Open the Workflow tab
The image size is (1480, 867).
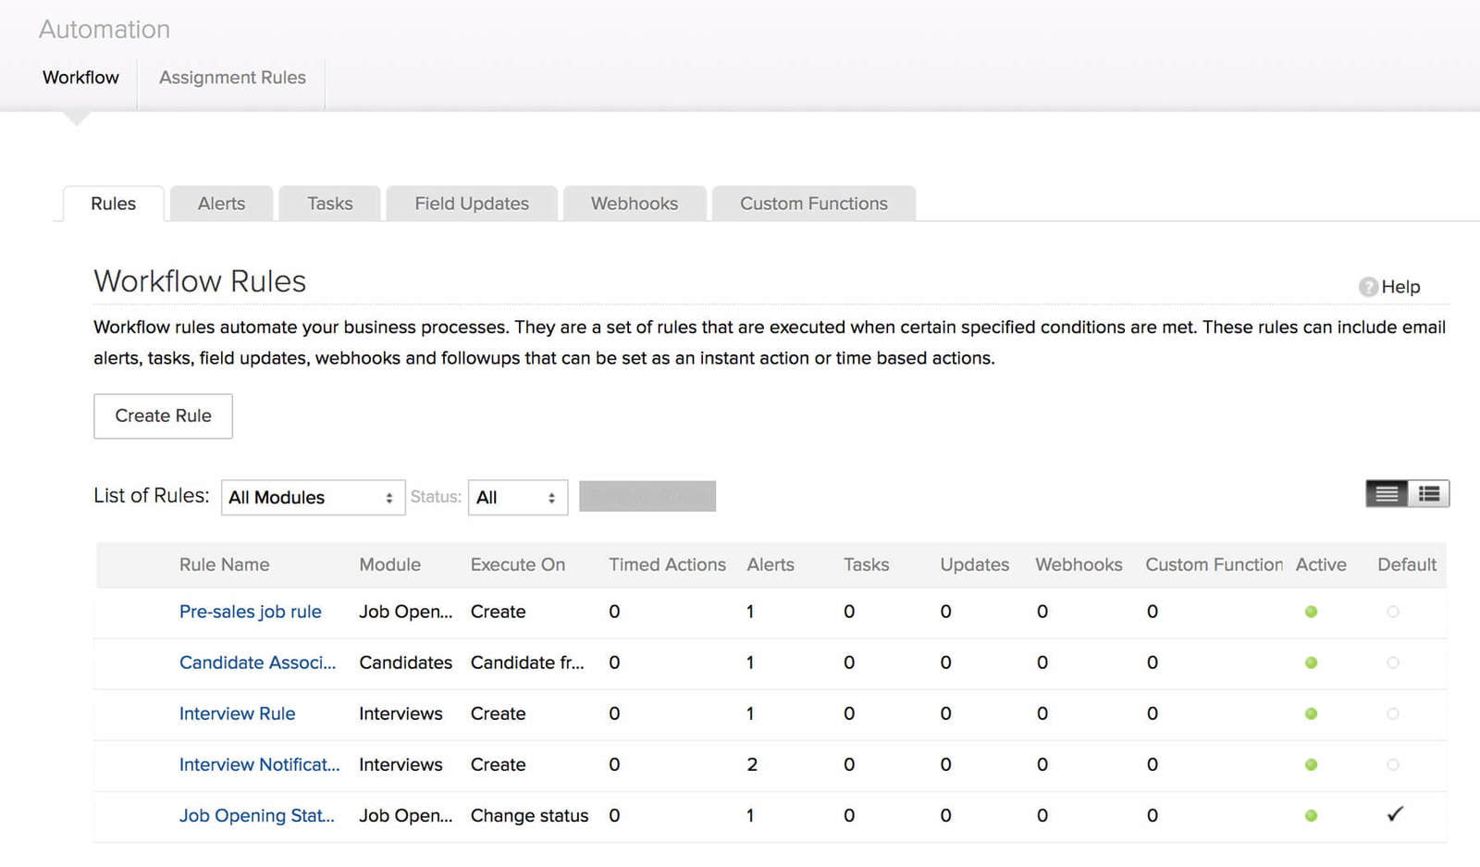click(x=80, y=78)
